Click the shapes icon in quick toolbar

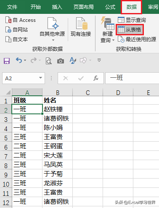(83, 61)
